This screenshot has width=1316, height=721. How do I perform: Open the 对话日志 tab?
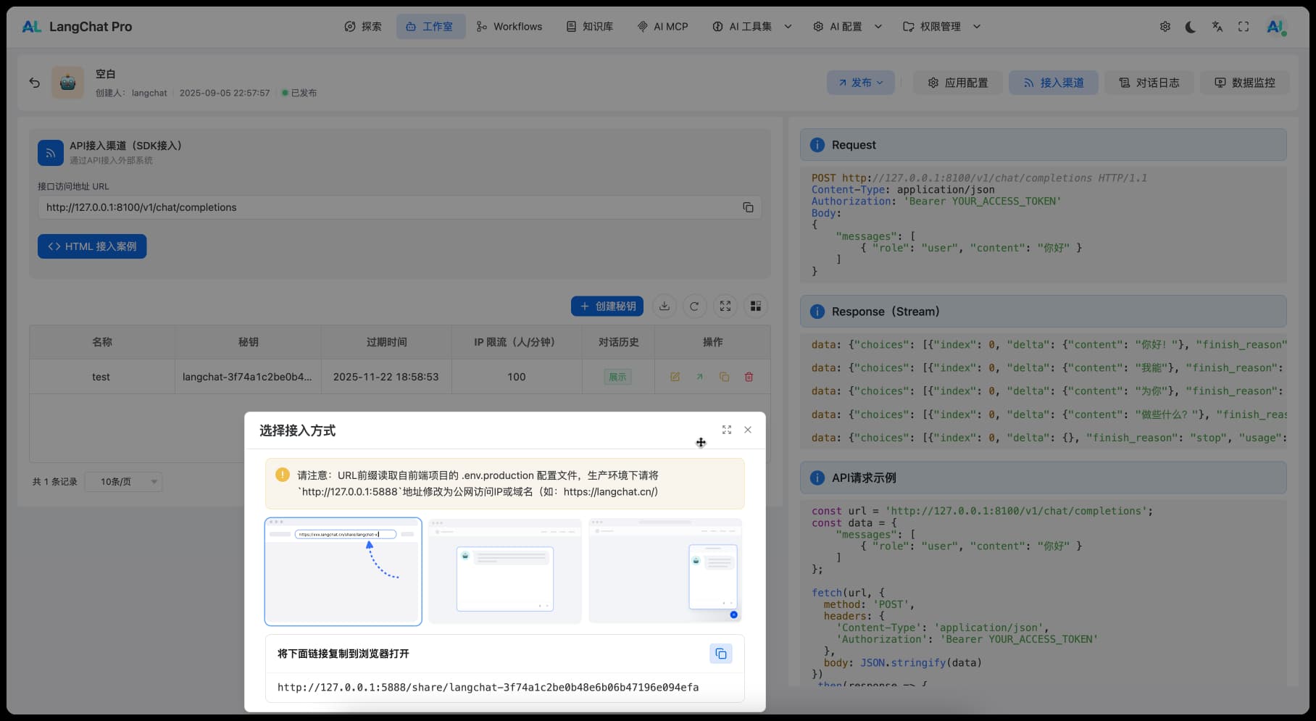[1149, 83]
